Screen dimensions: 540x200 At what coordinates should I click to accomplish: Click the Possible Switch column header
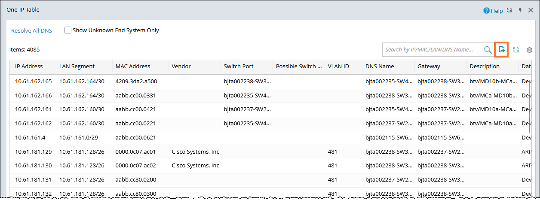pos(299,67)
